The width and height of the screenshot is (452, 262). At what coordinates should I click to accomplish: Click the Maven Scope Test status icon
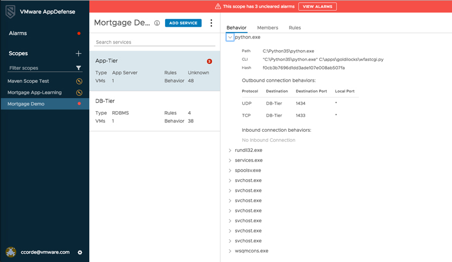(79, 81)
